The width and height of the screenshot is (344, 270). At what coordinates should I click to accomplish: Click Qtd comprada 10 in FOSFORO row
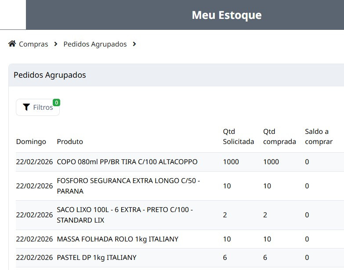[267, 186]
